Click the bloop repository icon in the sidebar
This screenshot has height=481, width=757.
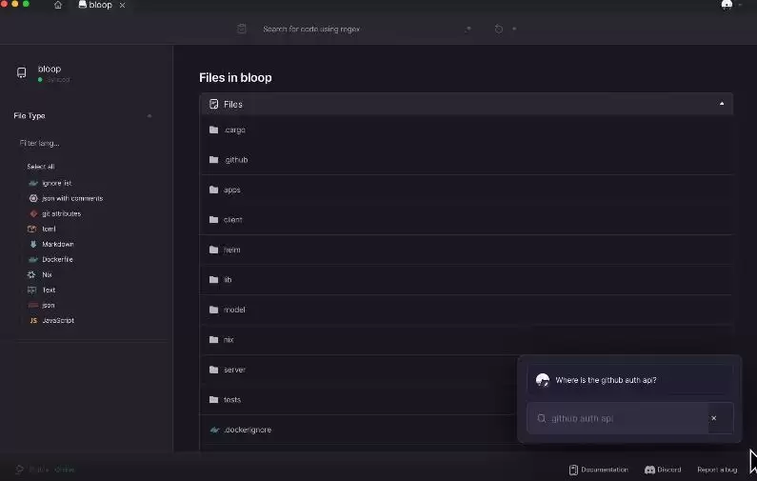[21, 72]
